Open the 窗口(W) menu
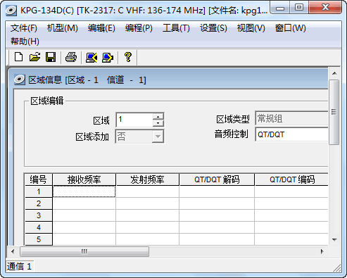Image resolution: width=347 pixels, height=278 pixels. click(x=290, y=28)
